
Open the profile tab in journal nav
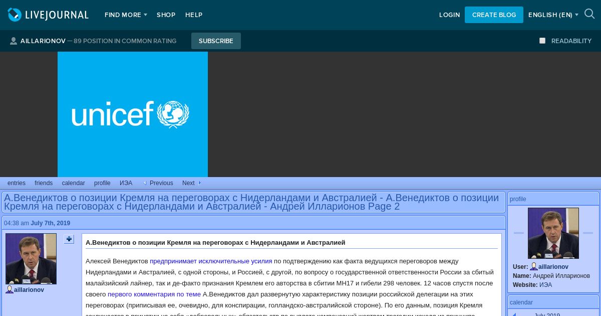point(102,183)
